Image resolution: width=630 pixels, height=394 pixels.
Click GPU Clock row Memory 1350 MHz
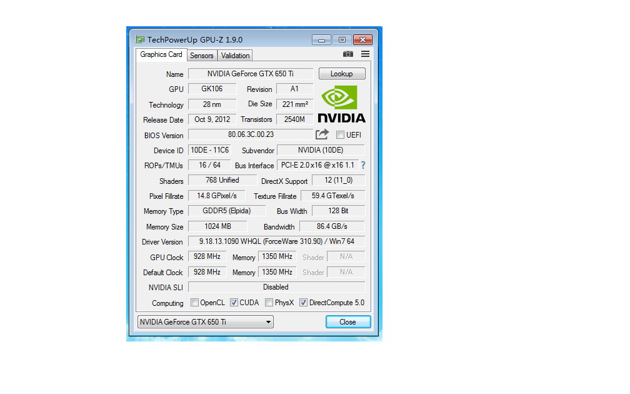[277, 256]
